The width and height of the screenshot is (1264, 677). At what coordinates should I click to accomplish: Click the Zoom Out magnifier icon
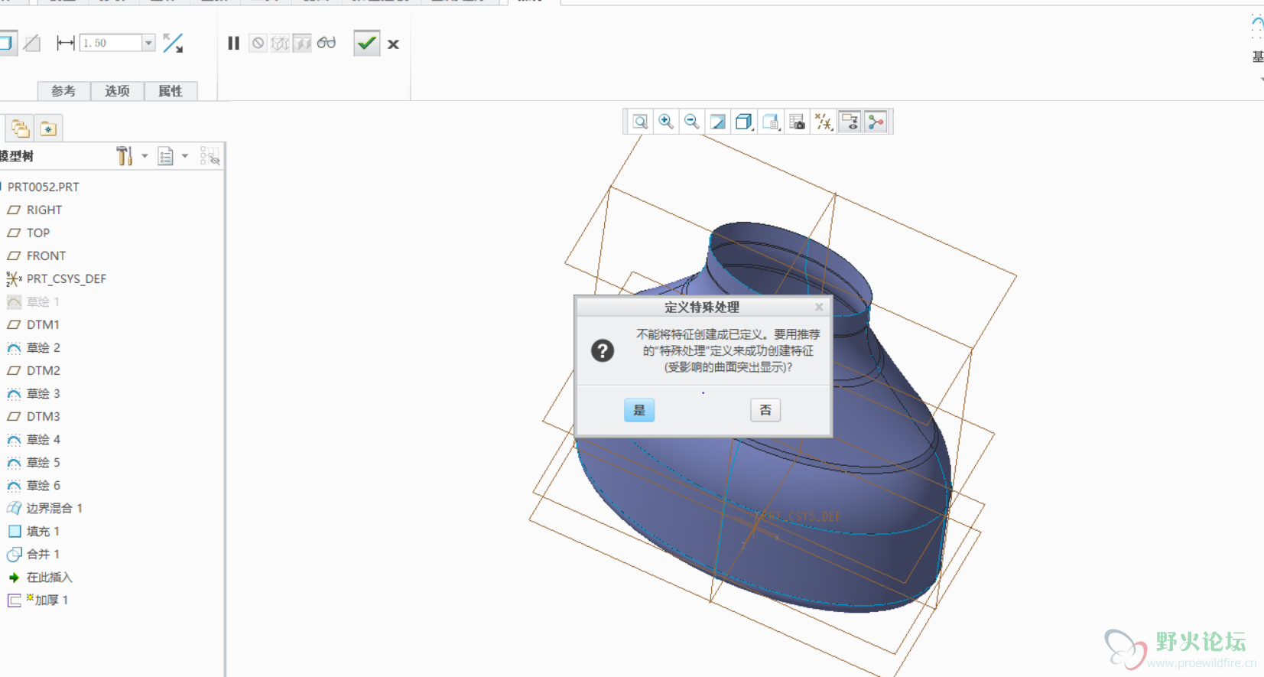tap(692, 122)
